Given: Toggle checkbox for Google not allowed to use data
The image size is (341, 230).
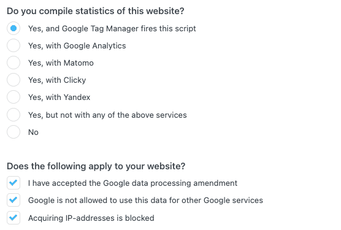Looking at the screenshot, I should [13, 200].
